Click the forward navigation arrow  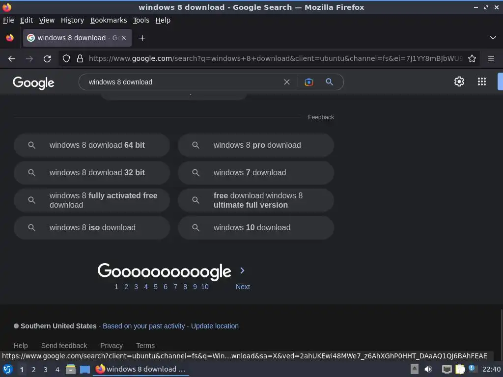pyautogui.click(x=29, y=59)
